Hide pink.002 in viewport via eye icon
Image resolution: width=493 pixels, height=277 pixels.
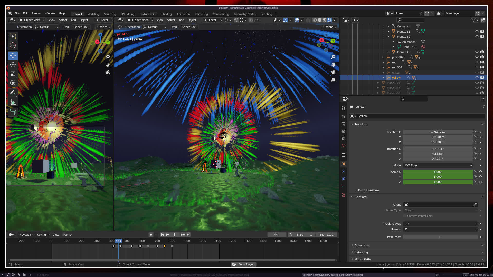[x=477, y=57]
